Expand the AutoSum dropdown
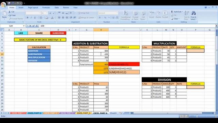Screen dimensions: 218x123 pos(183,12)
